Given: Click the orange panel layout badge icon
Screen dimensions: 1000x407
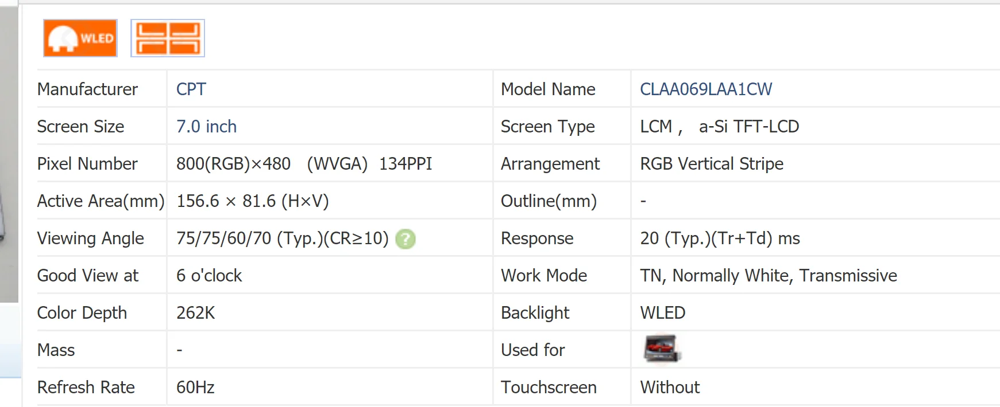Looking at the screenshot, I should (168, 38).
